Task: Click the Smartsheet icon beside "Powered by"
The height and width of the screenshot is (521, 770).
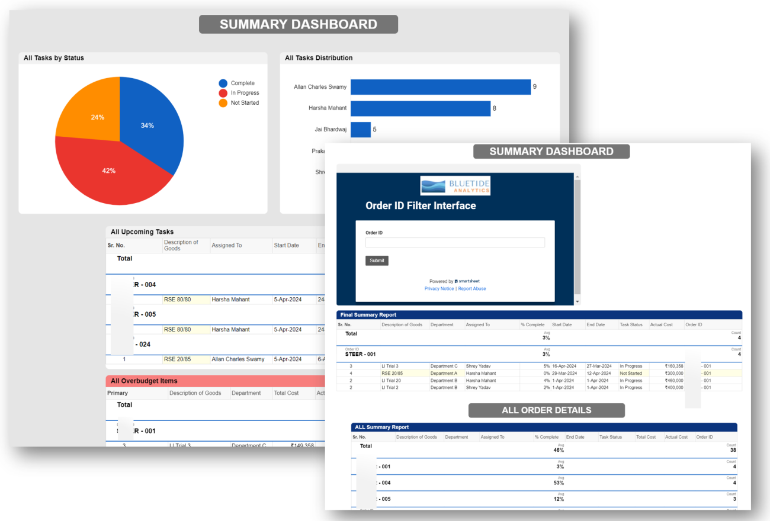Action: tap(456, 281)
